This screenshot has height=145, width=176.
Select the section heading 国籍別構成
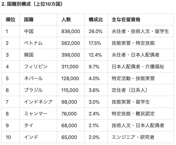pyautogui.click(x=19, y=4)
